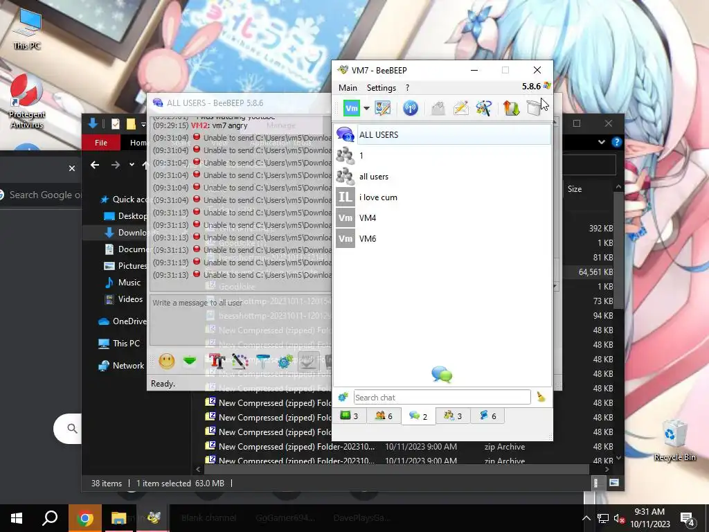
Task: Switch to the groups tab showing 3
Action: pyautogui.click(x=453, y=416)
